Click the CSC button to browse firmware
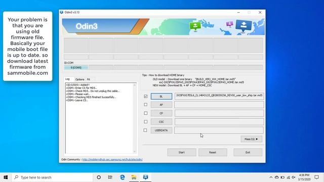The width and height of the screenshot is (324, 182). click(161, 122)
